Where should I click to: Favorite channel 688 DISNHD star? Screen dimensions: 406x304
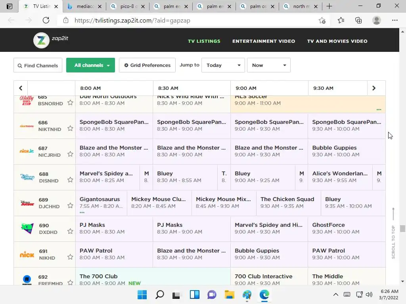point(70,180)
